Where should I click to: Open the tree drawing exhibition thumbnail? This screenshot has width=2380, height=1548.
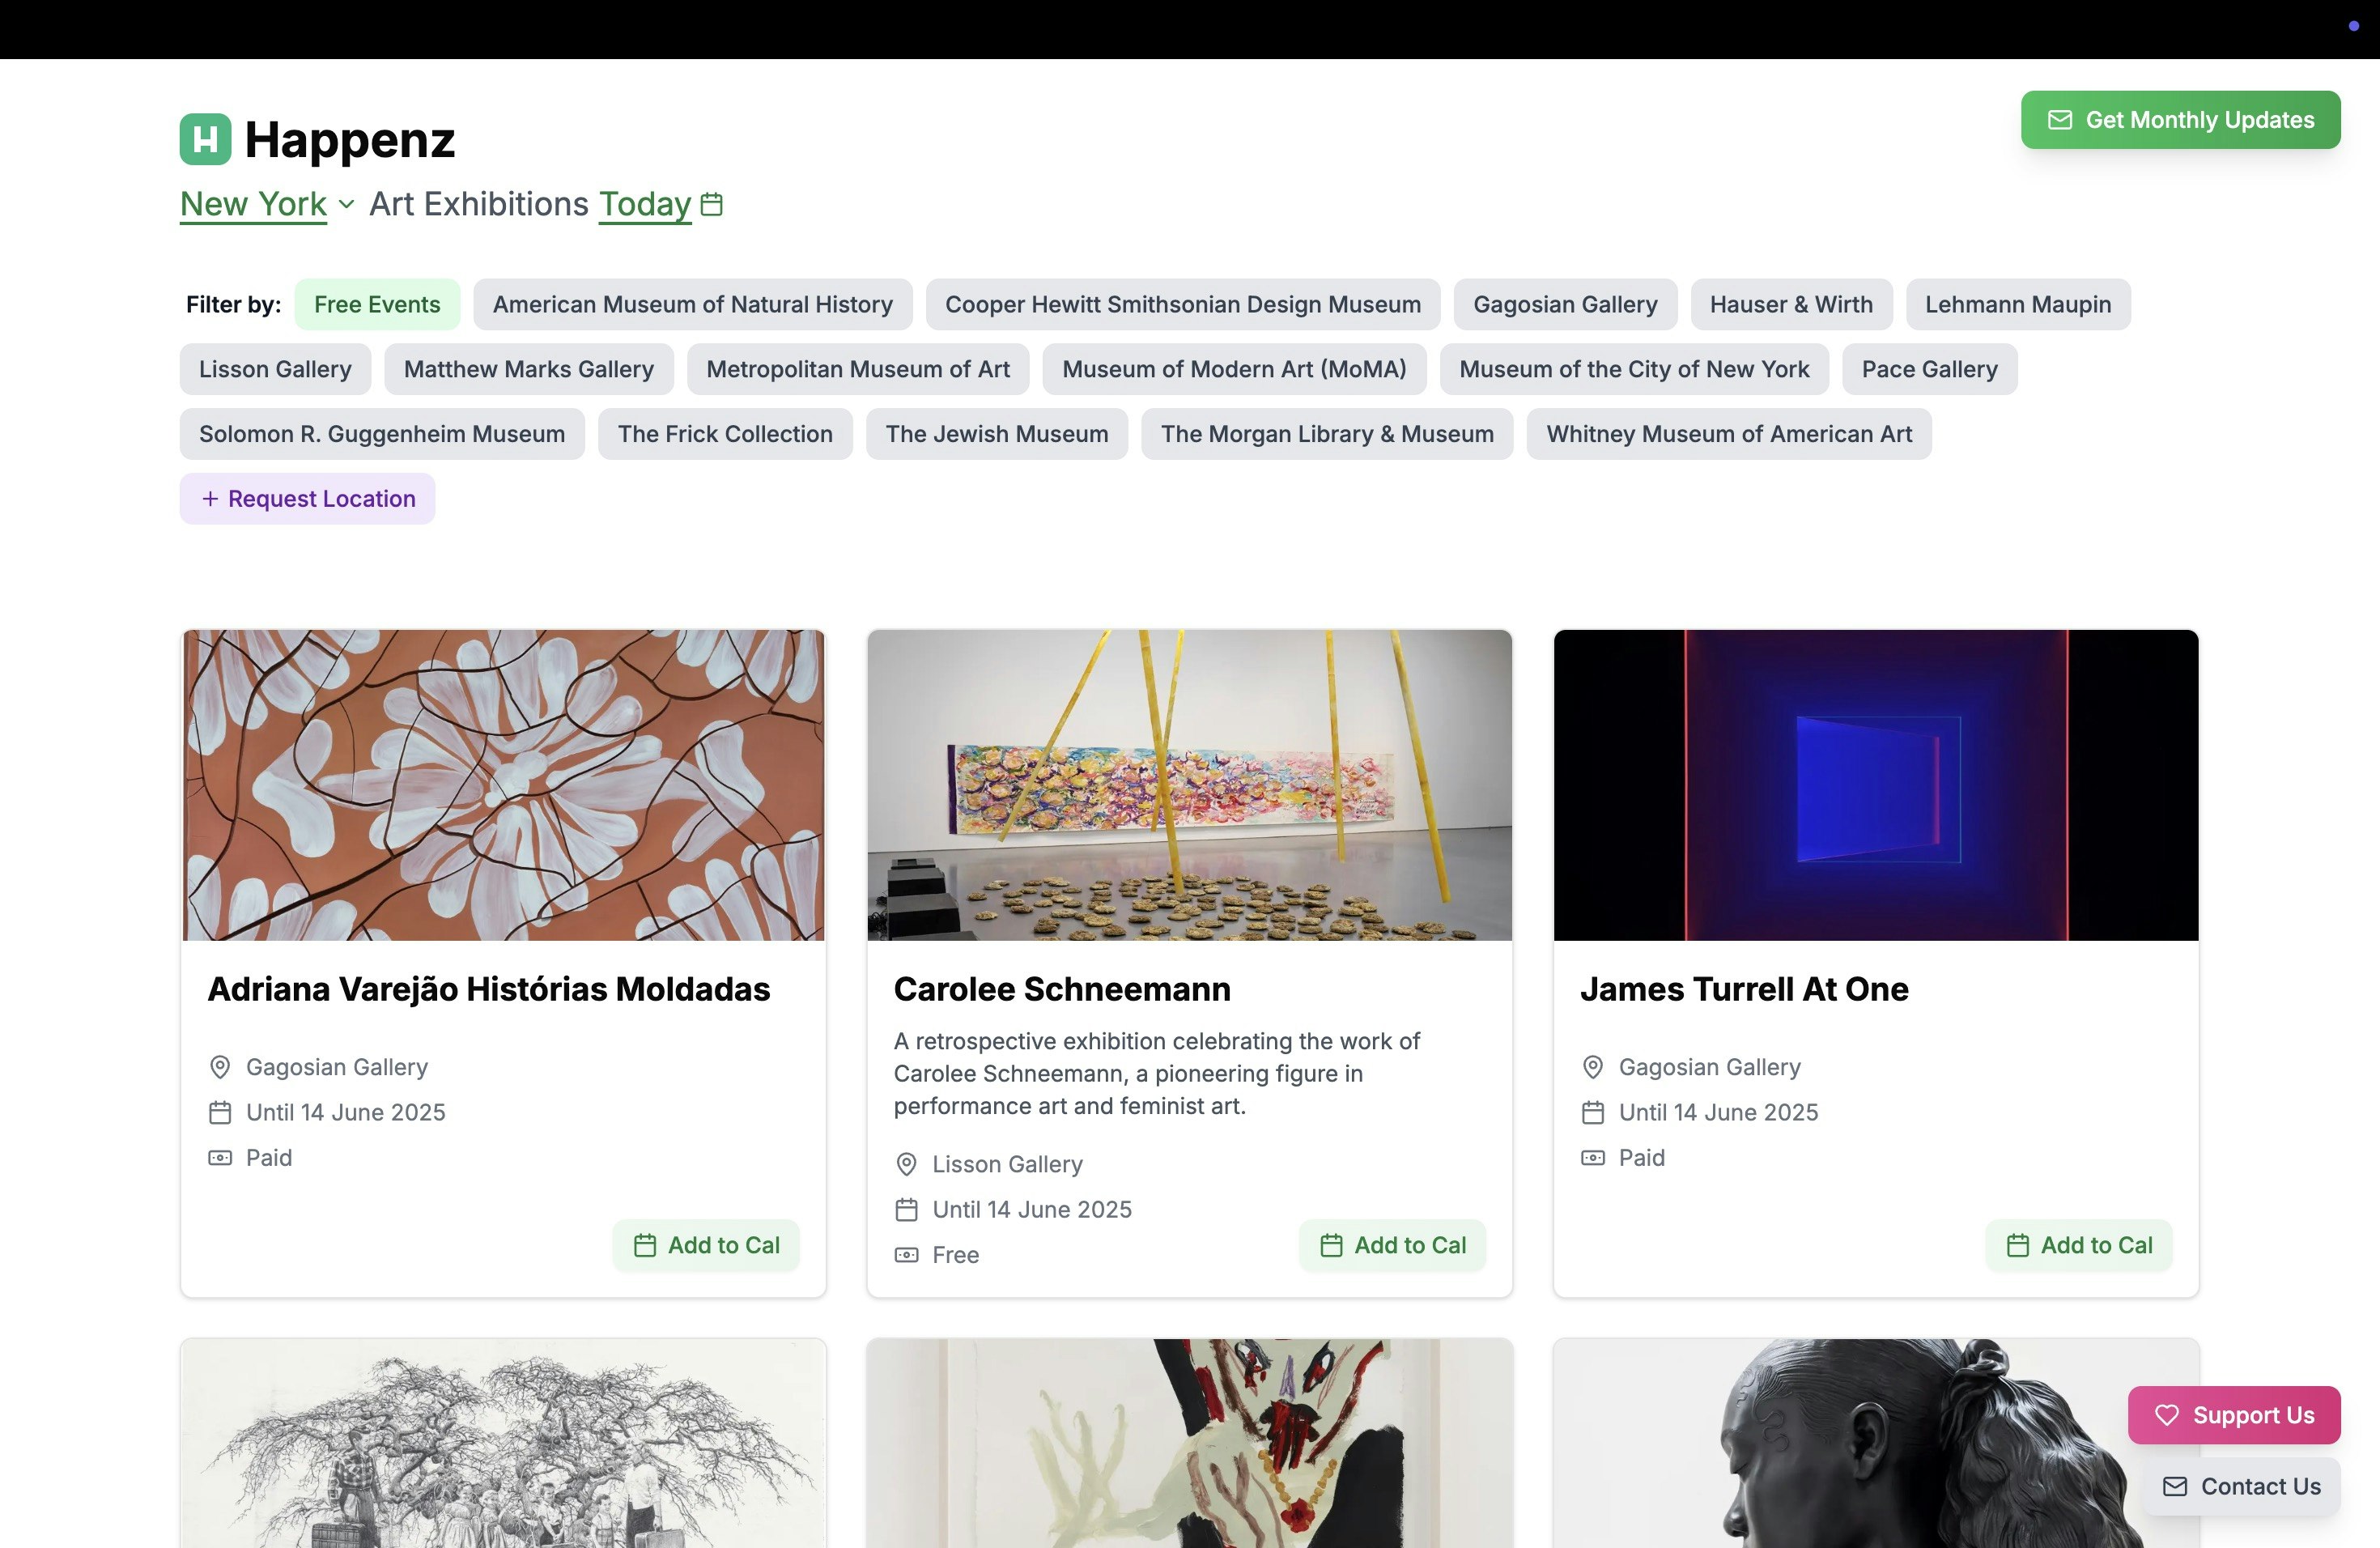(503, 1443)
